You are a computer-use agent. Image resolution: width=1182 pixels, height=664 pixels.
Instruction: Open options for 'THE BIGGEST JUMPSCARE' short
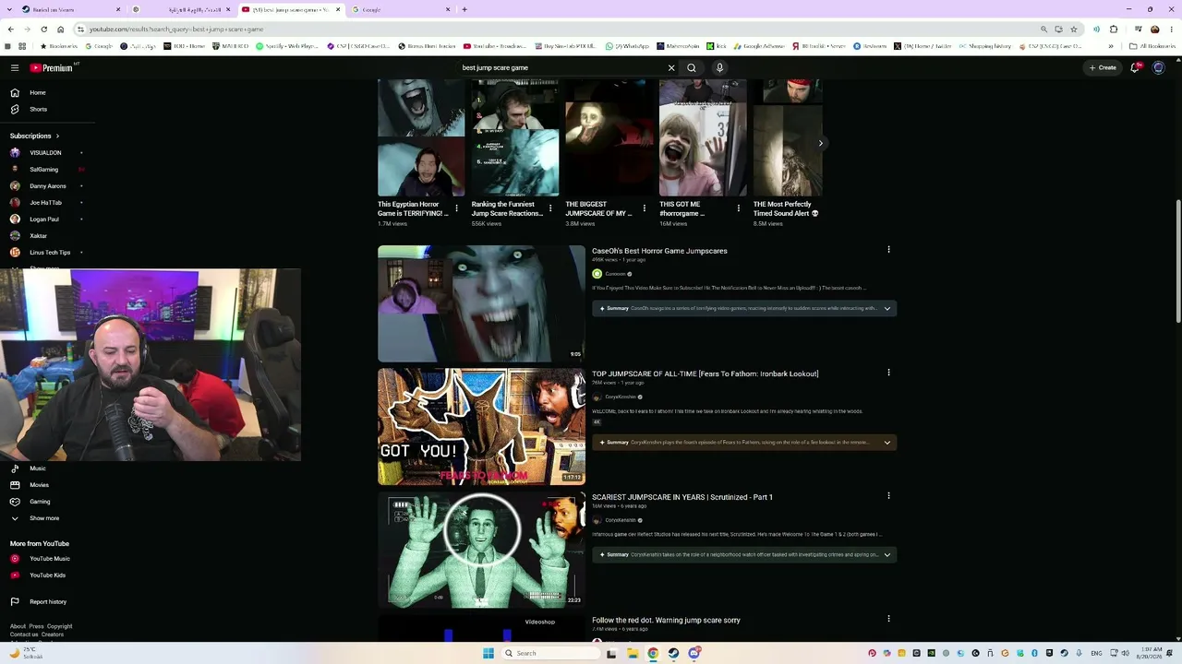click(x=645, y=208)
